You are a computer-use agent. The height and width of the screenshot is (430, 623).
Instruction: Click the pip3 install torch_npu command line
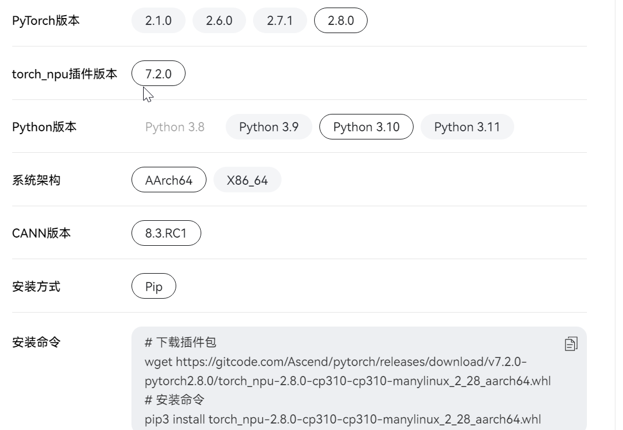[343, 420]
